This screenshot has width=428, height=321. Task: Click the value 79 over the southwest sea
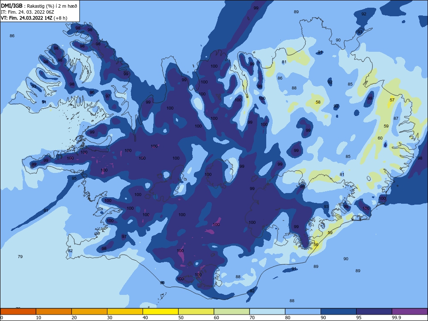pyautogui.click(x=20, y=256)
